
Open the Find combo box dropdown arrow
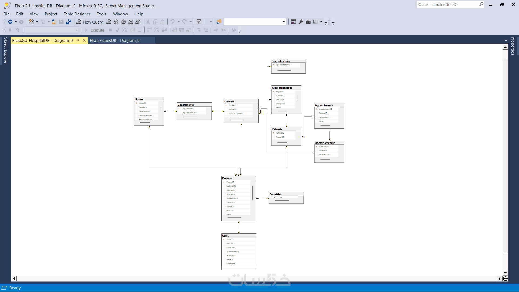tap(284, 22)
